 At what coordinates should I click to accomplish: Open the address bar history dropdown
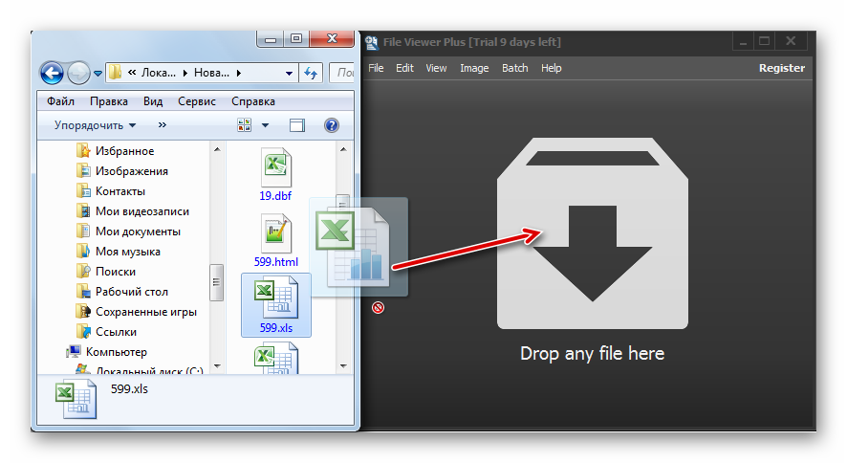point(289,73)
